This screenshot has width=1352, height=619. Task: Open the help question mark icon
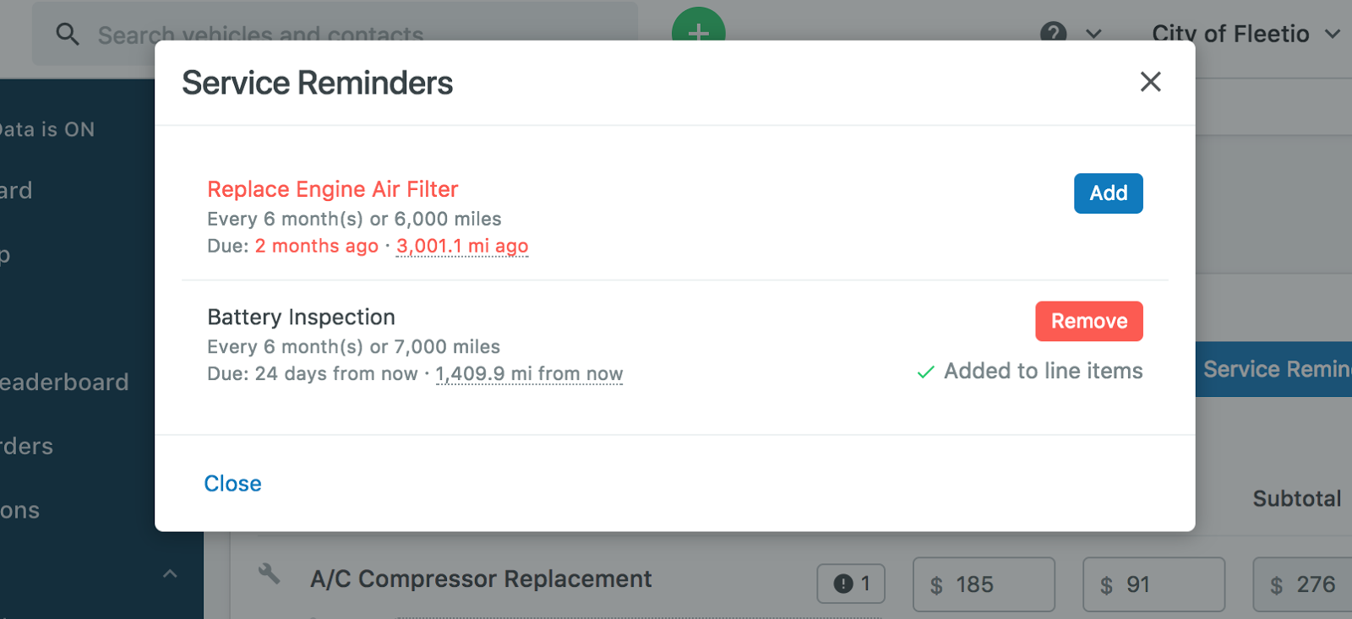click(x=1053, y=34)
